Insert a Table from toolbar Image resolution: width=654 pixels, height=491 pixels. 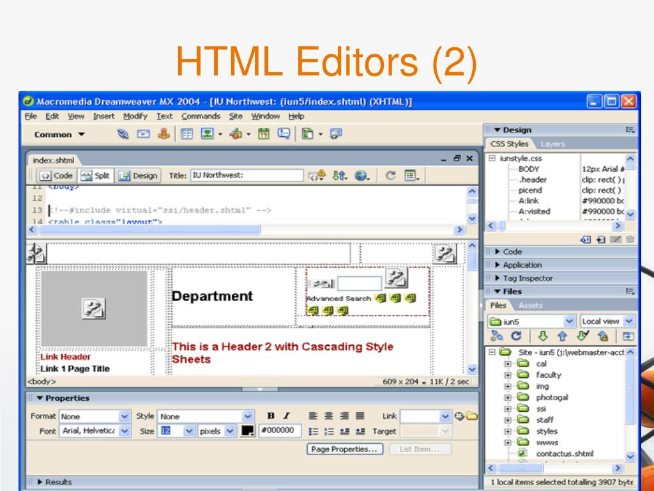click(186, 134)
